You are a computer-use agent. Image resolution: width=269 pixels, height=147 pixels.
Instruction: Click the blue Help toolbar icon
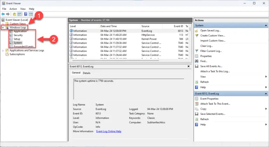(x=26, y=14)
